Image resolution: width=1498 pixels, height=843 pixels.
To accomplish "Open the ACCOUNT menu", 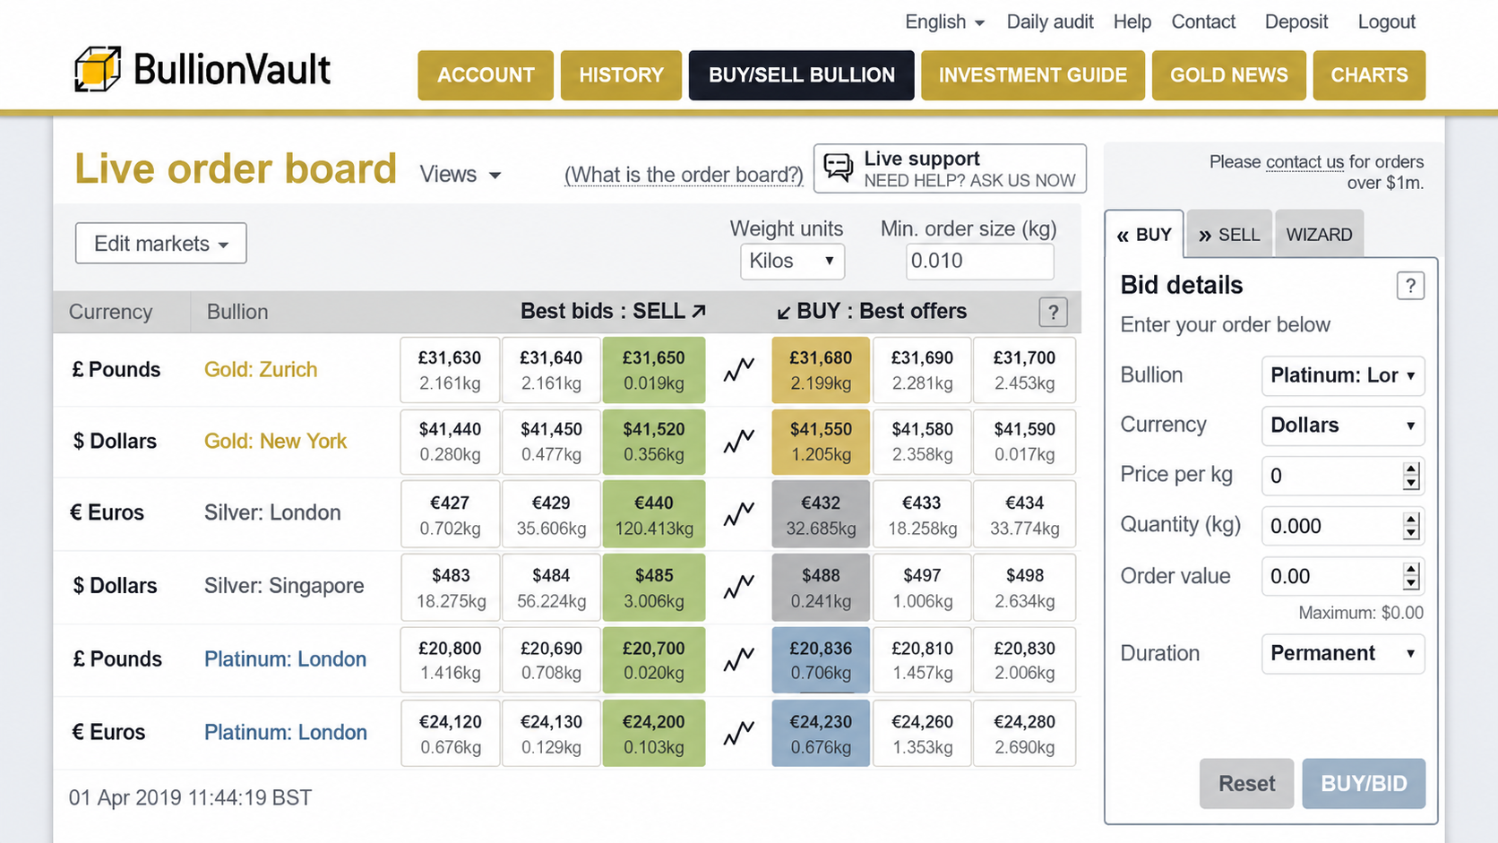I will [x=486, y=75].
